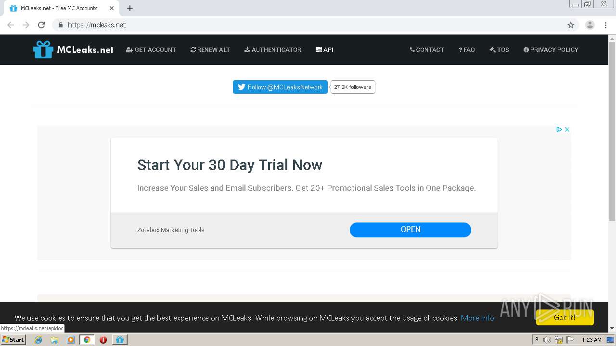Viewport: 616px width, 346px height.
Task: Switch to Chrome in the taskbar
Action: point(87,340)
